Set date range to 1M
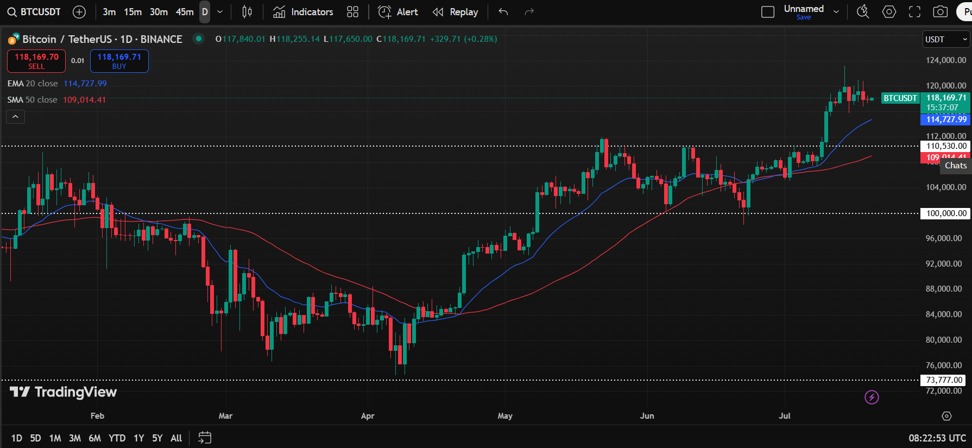This screenshot has width=972, height=448. pyautogui.click(x=55, y=438)
